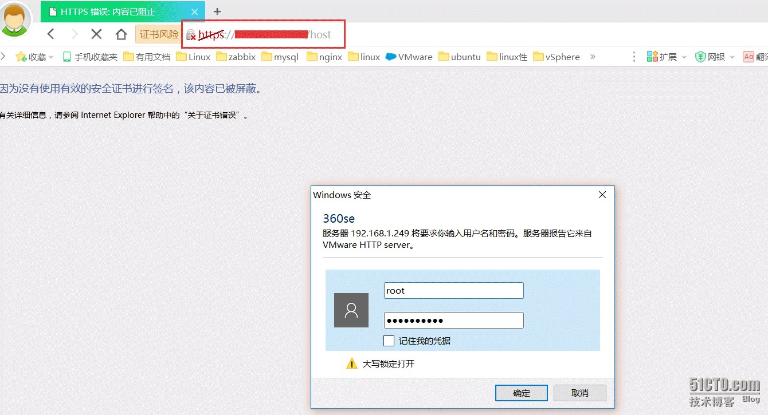Open the 收藏 favorites star

coord(21,57)
